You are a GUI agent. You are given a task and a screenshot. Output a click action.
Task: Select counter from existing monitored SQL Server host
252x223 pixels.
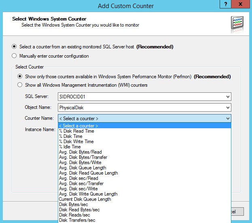tap(14, 47)
